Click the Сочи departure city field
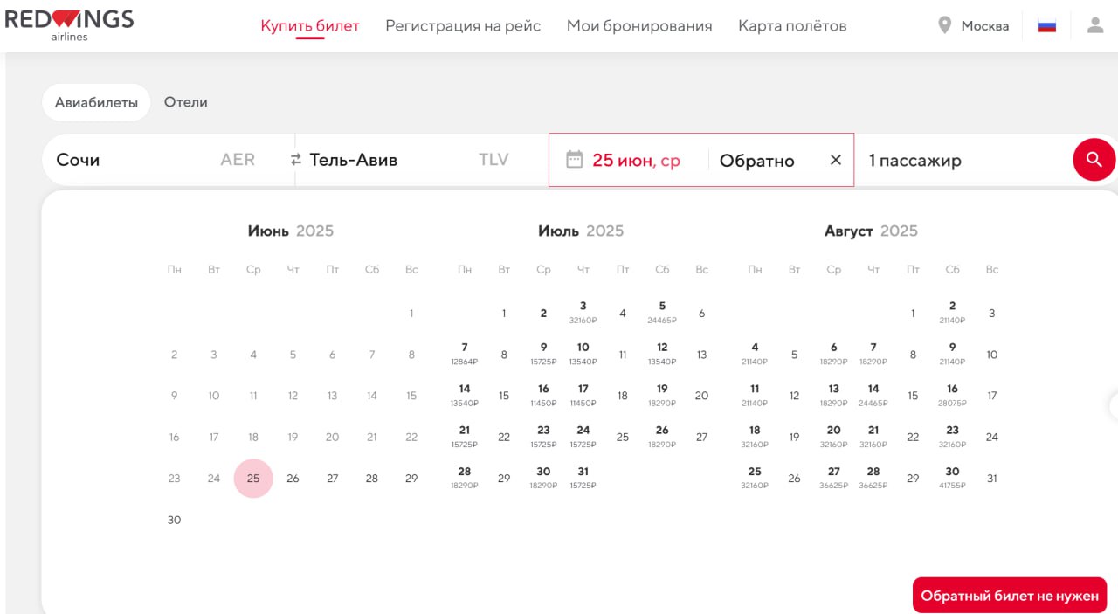 point(131,160)
